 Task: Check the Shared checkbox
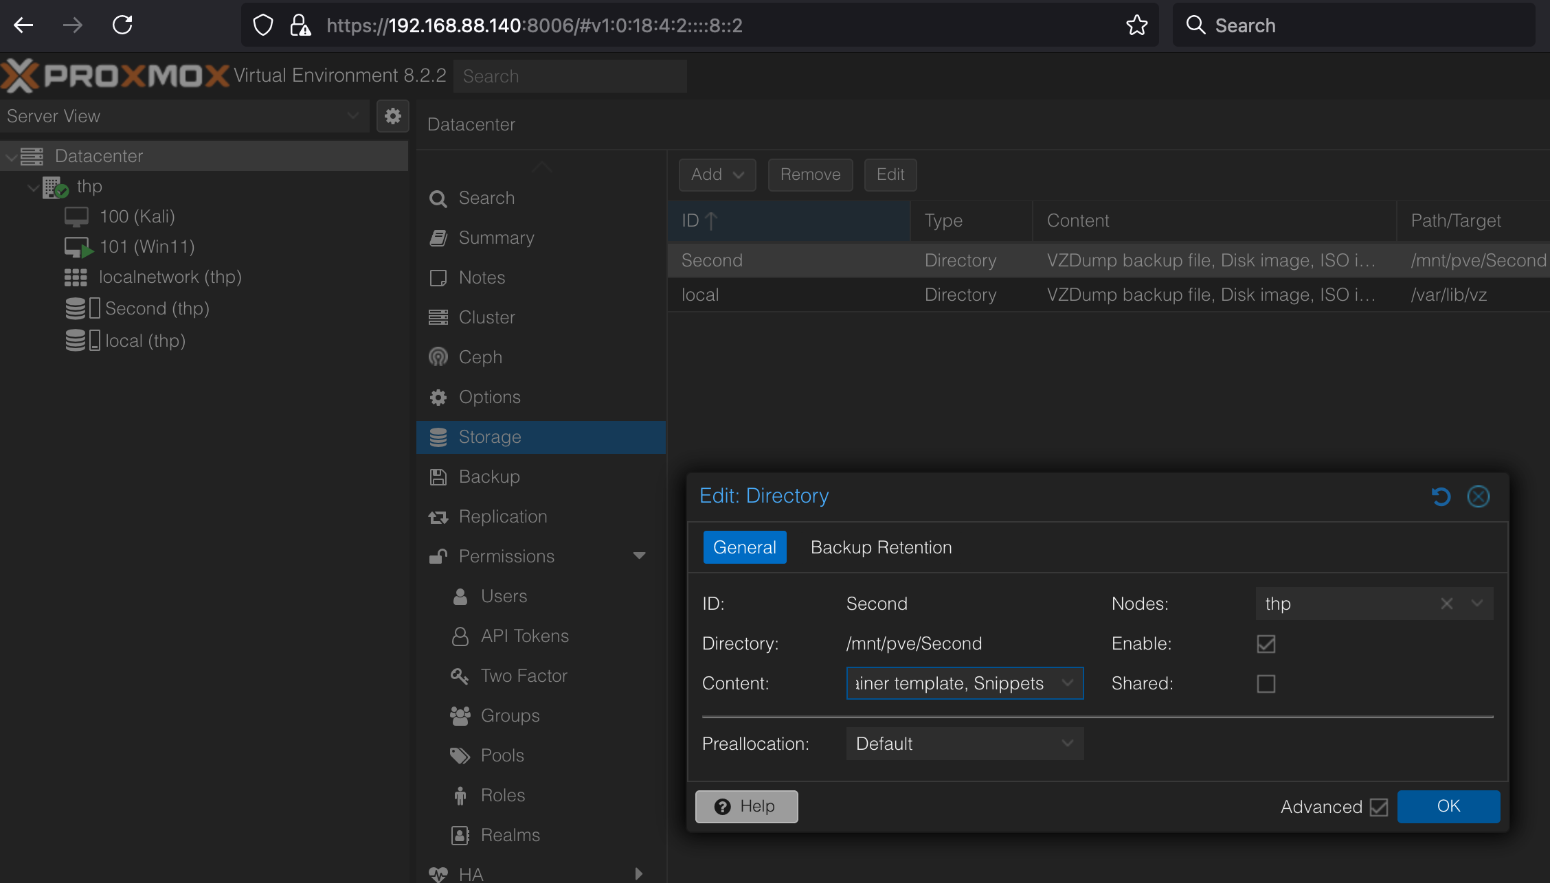pyautogui.click(x=1266, y=683)
